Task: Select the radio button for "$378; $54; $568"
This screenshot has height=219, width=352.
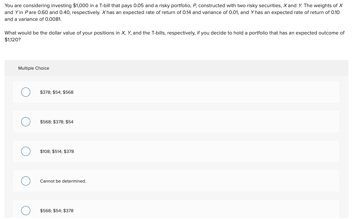Action: [26, 92]
